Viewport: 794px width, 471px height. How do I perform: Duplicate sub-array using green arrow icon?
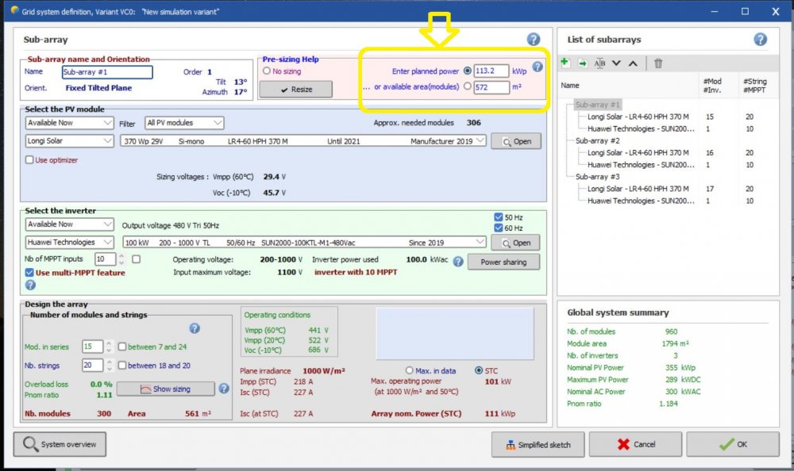[x=582, y=63]
